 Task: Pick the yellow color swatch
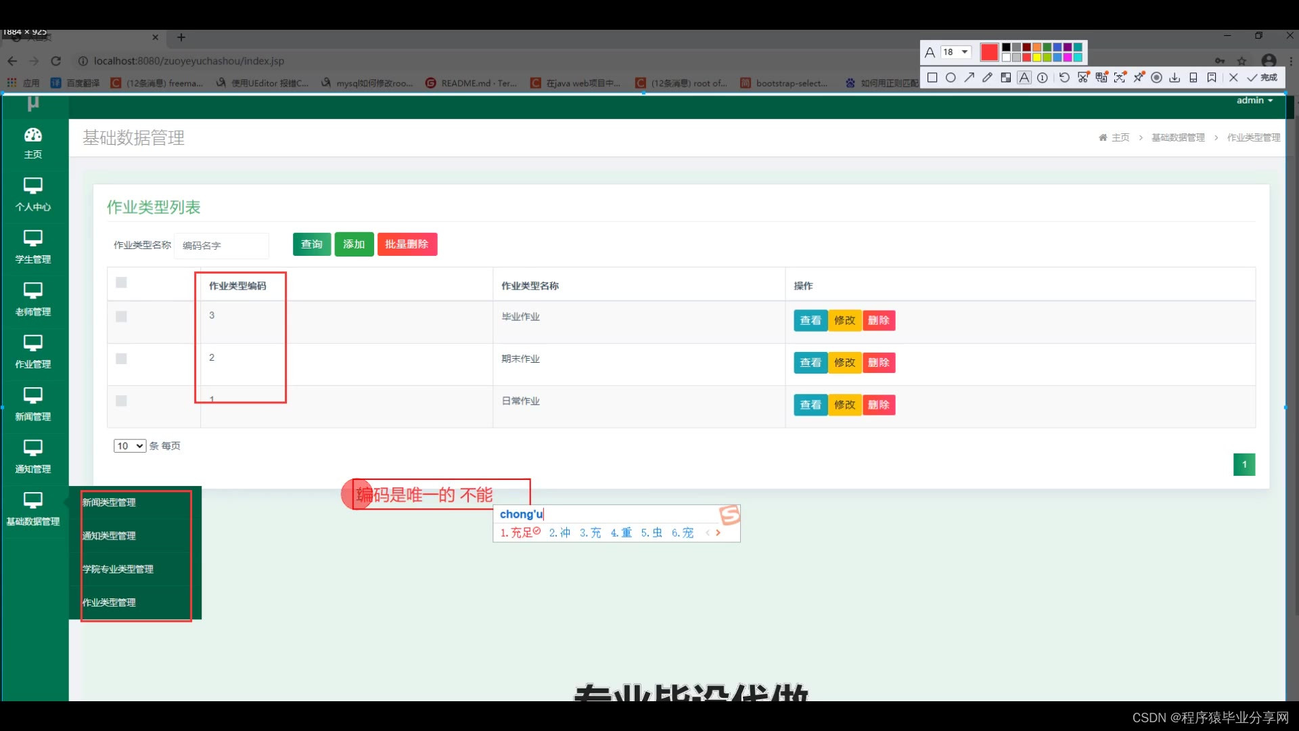point(1036,58)
